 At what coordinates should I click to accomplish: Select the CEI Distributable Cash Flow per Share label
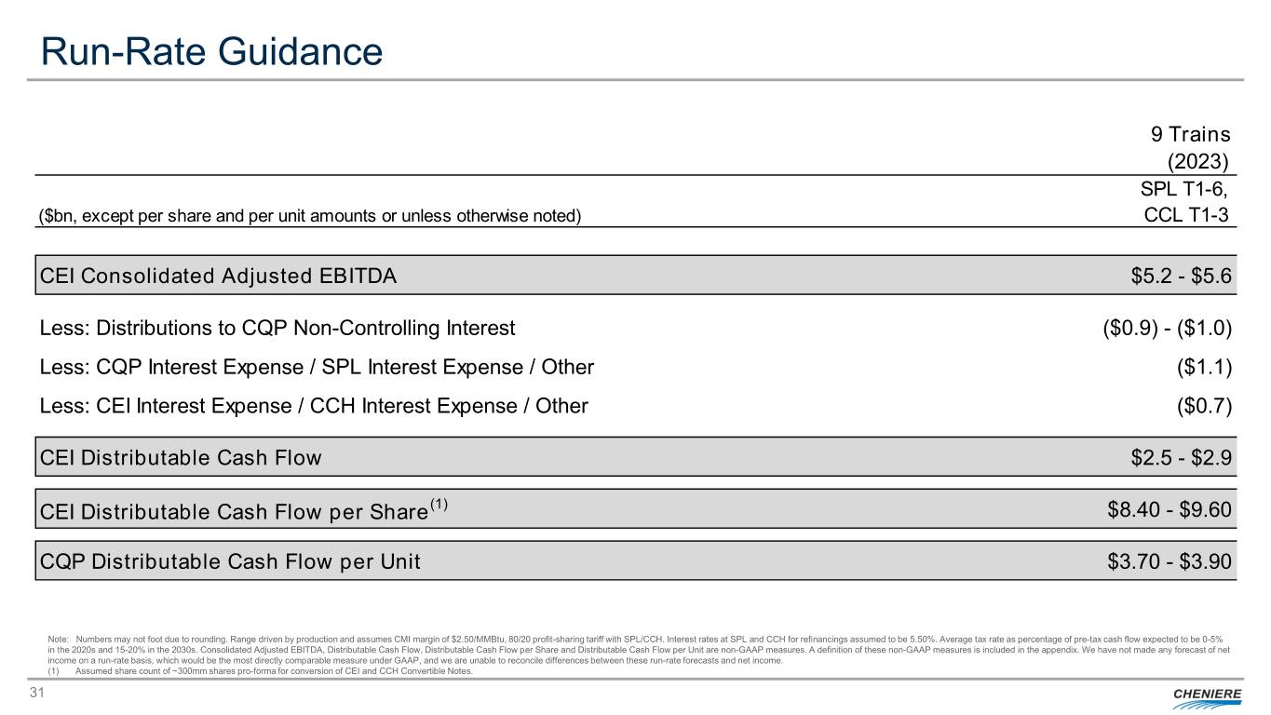tap(244, 509)
